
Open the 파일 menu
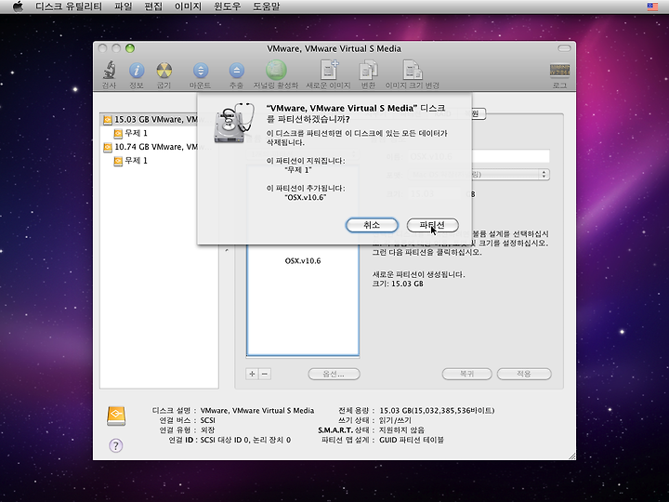pyautogui.click(x=124, y=7)
